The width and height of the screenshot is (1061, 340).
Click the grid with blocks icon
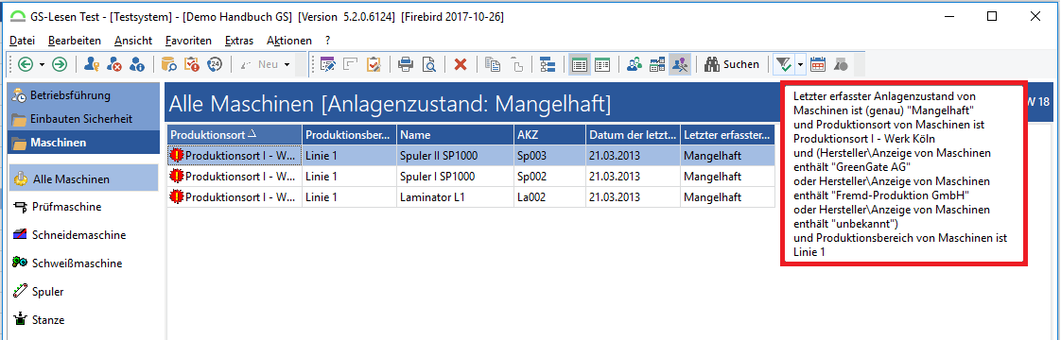[658, 64]
